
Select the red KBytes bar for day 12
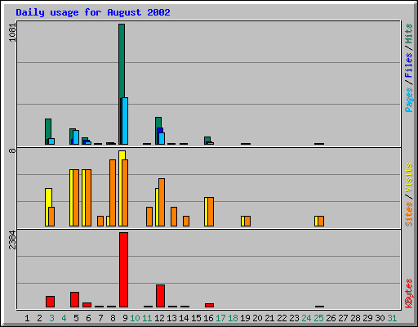[x=160, y=296]
